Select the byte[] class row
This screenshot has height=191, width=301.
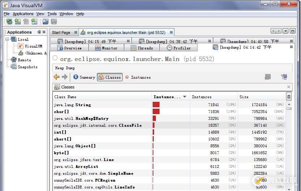pos(169,153)
